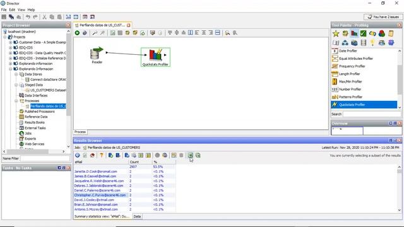Click the tool palette Search field

[x=372, y=114]
